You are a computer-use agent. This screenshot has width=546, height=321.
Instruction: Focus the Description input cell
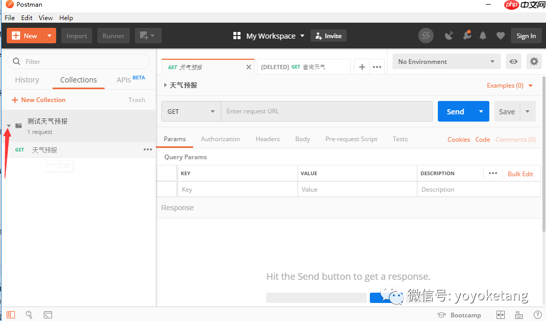coord(479,190)
